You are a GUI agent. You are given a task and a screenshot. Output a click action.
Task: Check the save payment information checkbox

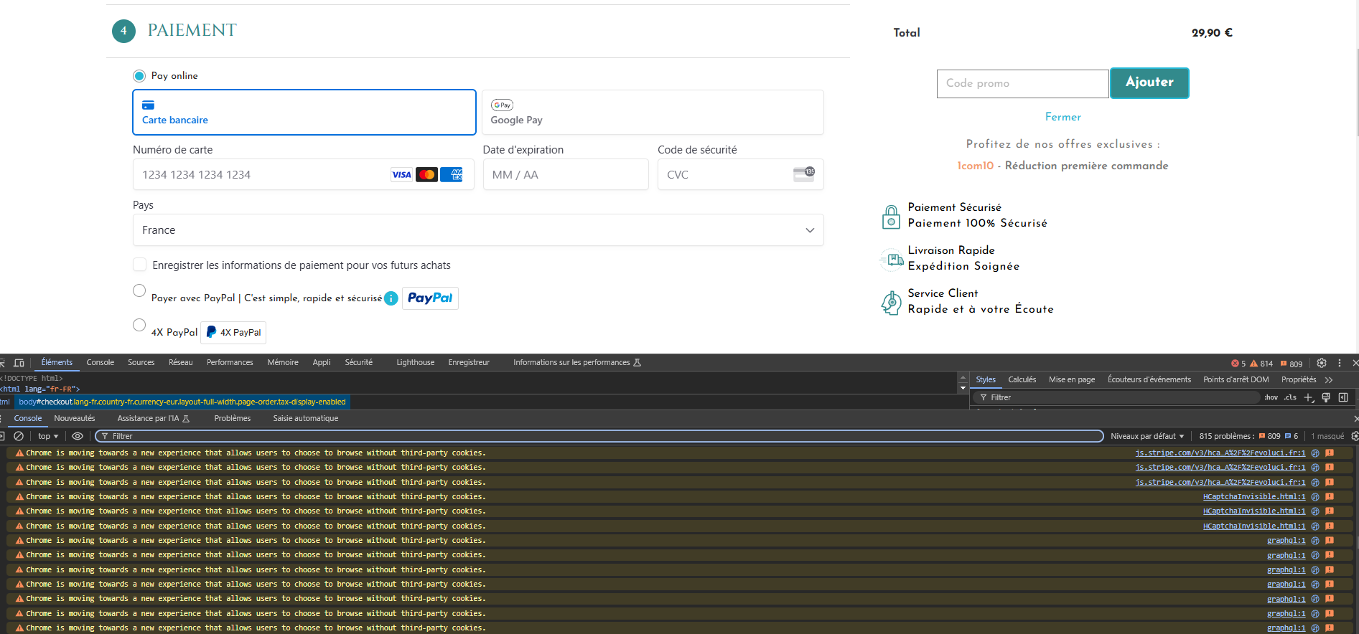140,265
